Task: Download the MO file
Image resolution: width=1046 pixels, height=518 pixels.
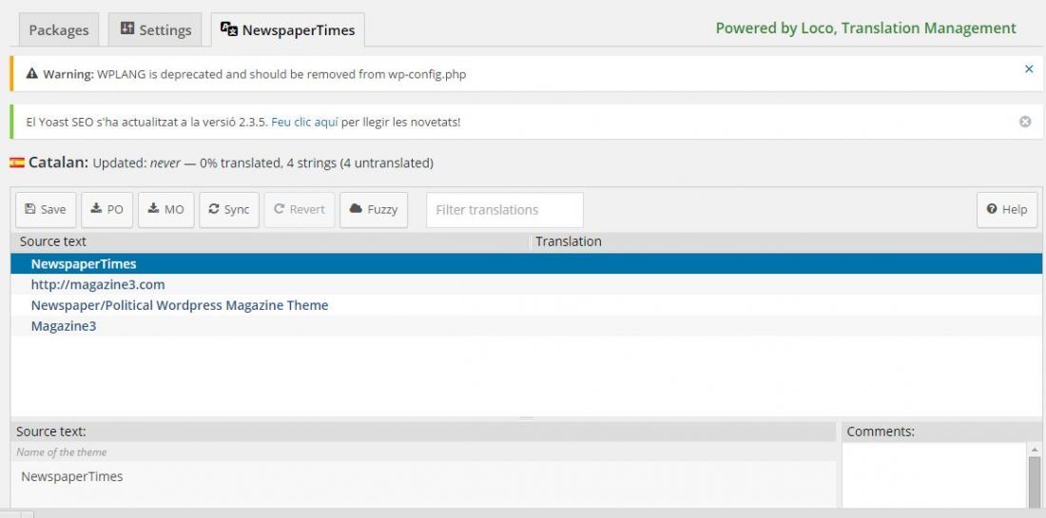Action: pos(166,209)
